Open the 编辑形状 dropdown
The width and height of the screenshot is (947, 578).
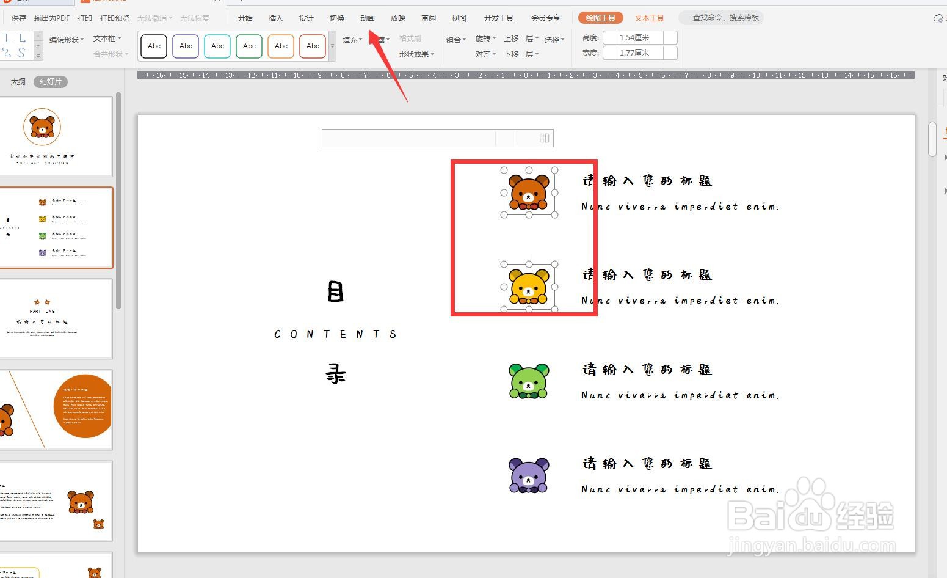point(67,40)
